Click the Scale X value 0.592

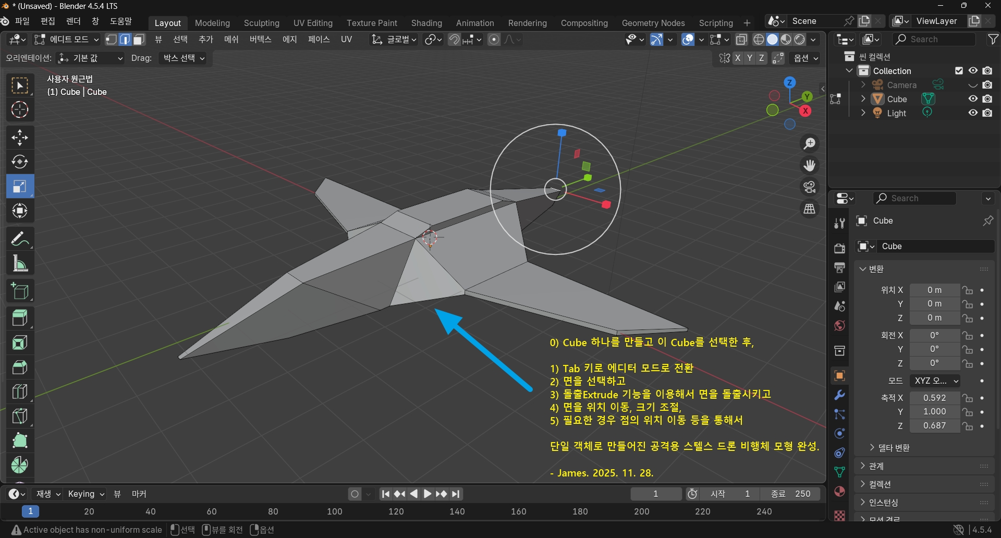(935, 398)
